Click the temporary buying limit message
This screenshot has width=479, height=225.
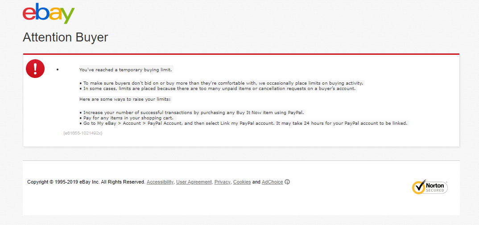click(125, 70)
